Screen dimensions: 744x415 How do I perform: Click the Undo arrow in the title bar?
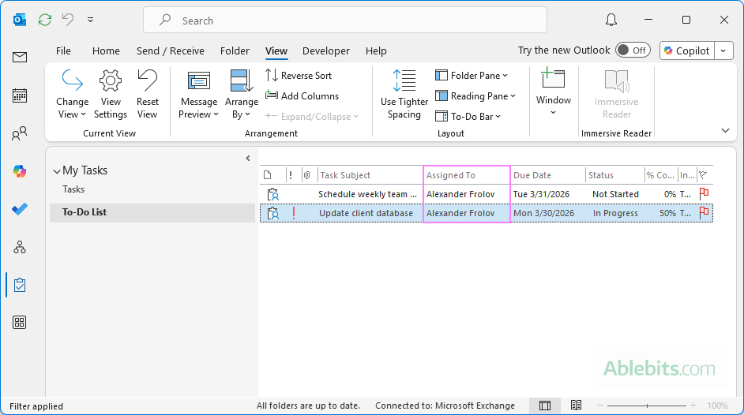[69, 20]
